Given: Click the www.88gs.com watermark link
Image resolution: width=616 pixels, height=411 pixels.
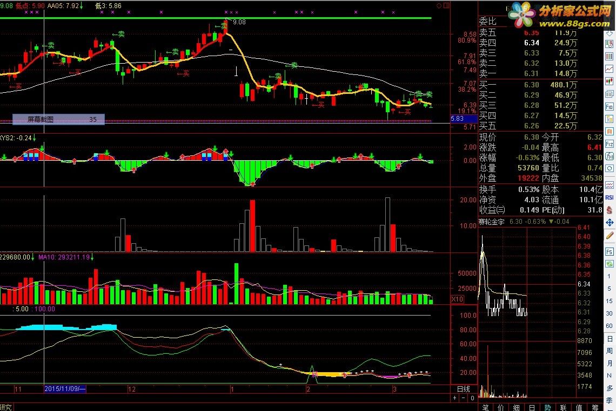Looking at the screenshot, I should coord(574,24).
